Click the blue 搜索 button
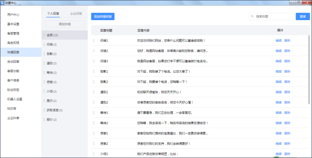The width and height of the screenshot is (312, 158). (303, 17)
